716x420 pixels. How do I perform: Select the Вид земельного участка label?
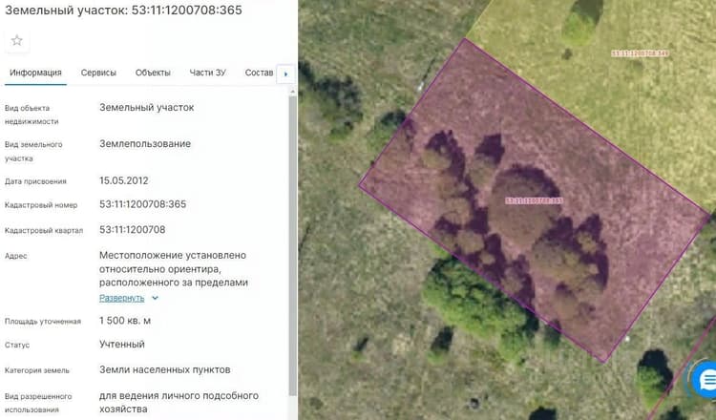pos(33,151)
